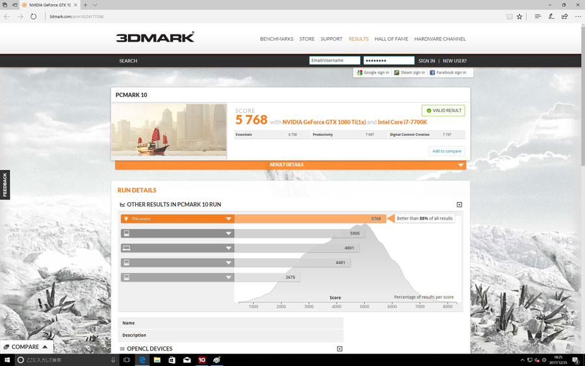585x366 pixels.
Task: Go to Support page
Action: tap(331, 39)
